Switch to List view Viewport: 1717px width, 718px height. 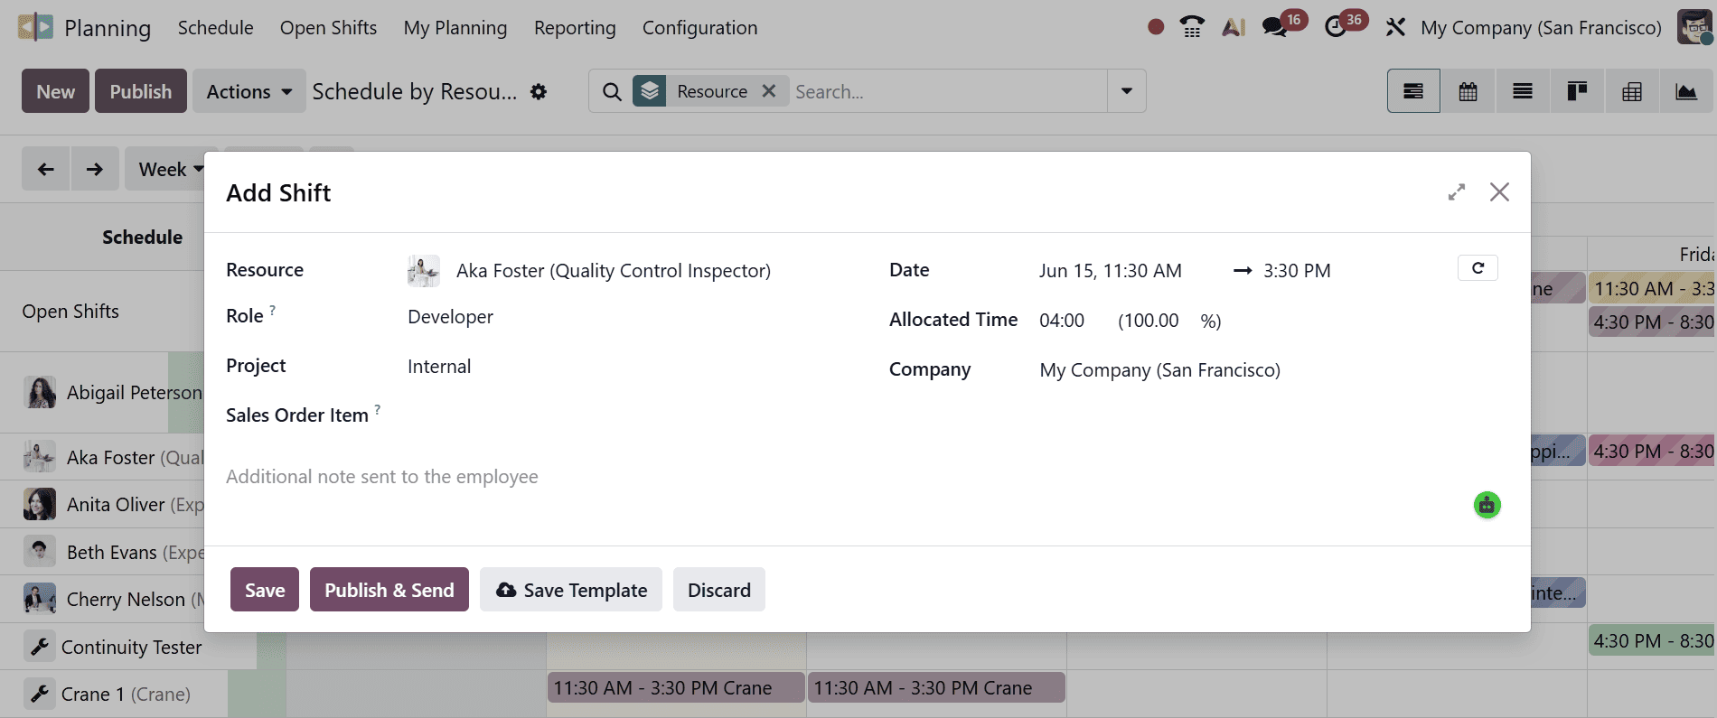(x=1523, y=91)
